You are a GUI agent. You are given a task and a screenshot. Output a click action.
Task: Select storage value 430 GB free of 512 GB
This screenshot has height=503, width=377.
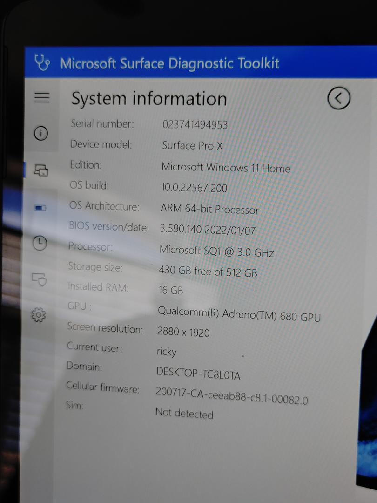point(208,272)
